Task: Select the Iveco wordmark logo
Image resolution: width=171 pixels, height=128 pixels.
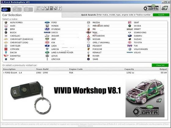Action: (47, 32)
